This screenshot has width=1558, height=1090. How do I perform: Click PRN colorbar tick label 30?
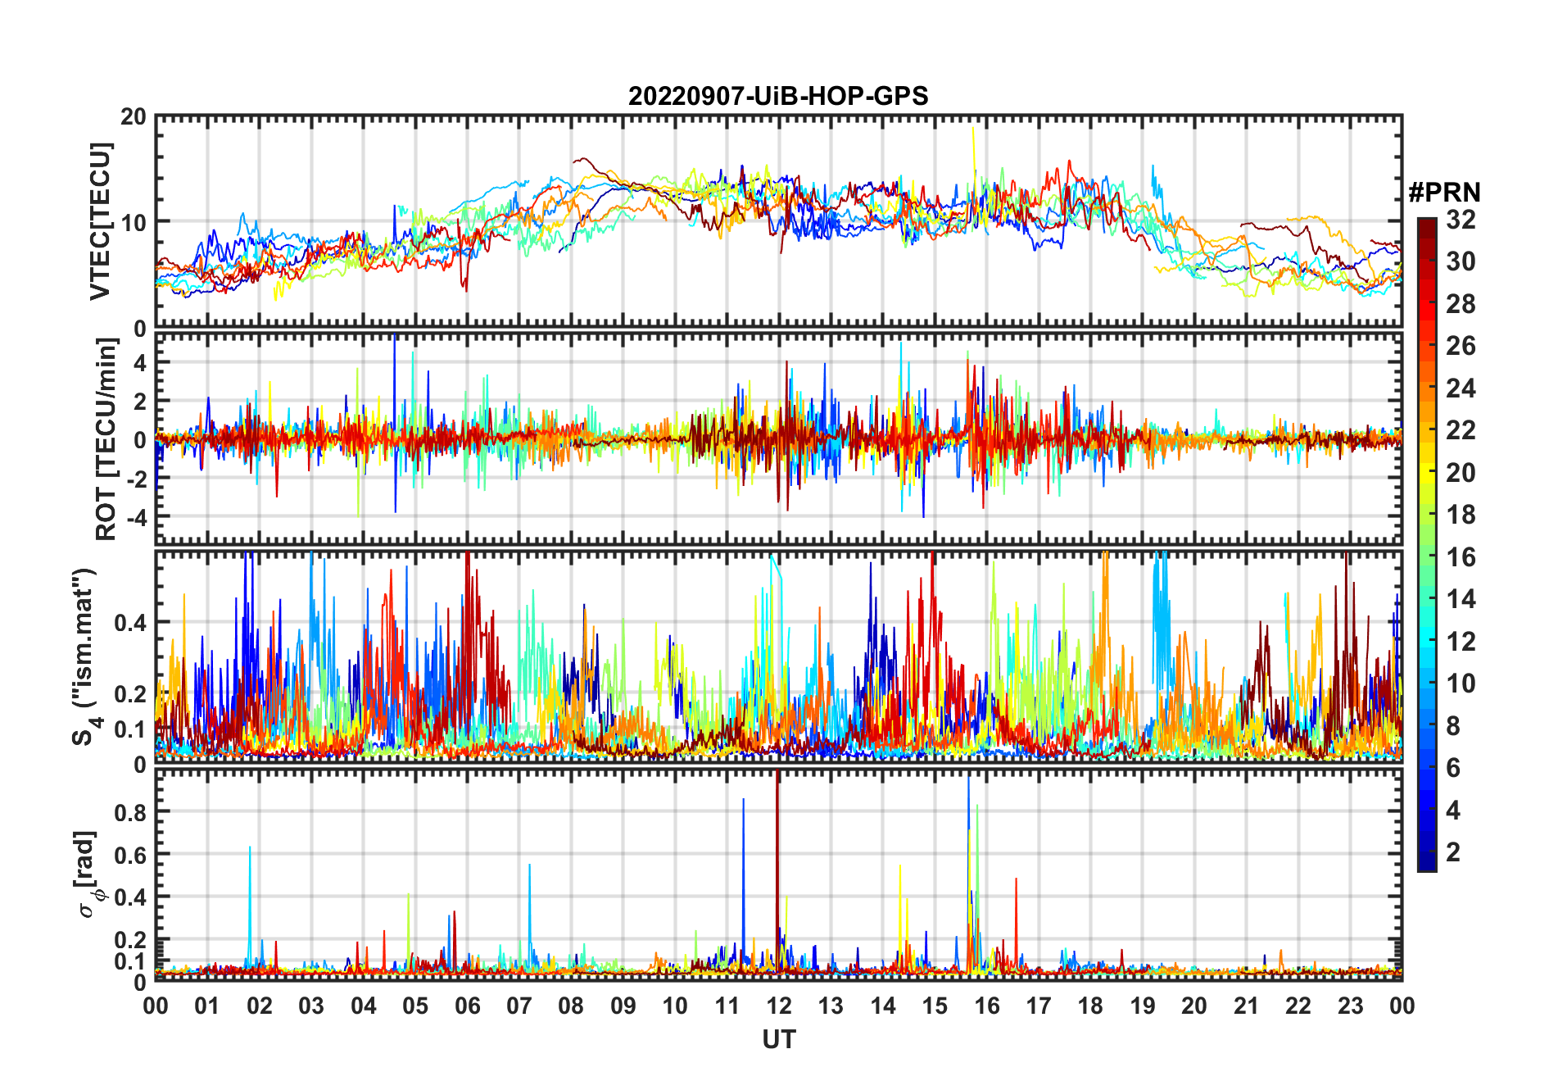pyautogui.click(x=1461, y=261)
